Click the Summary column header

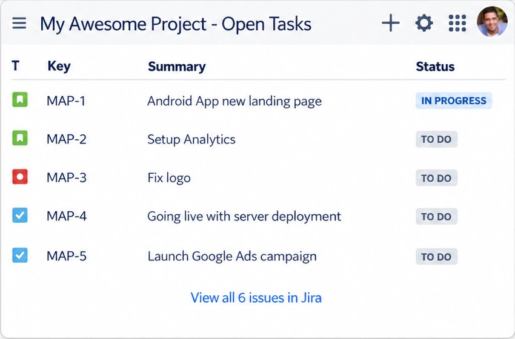point(177,67)
